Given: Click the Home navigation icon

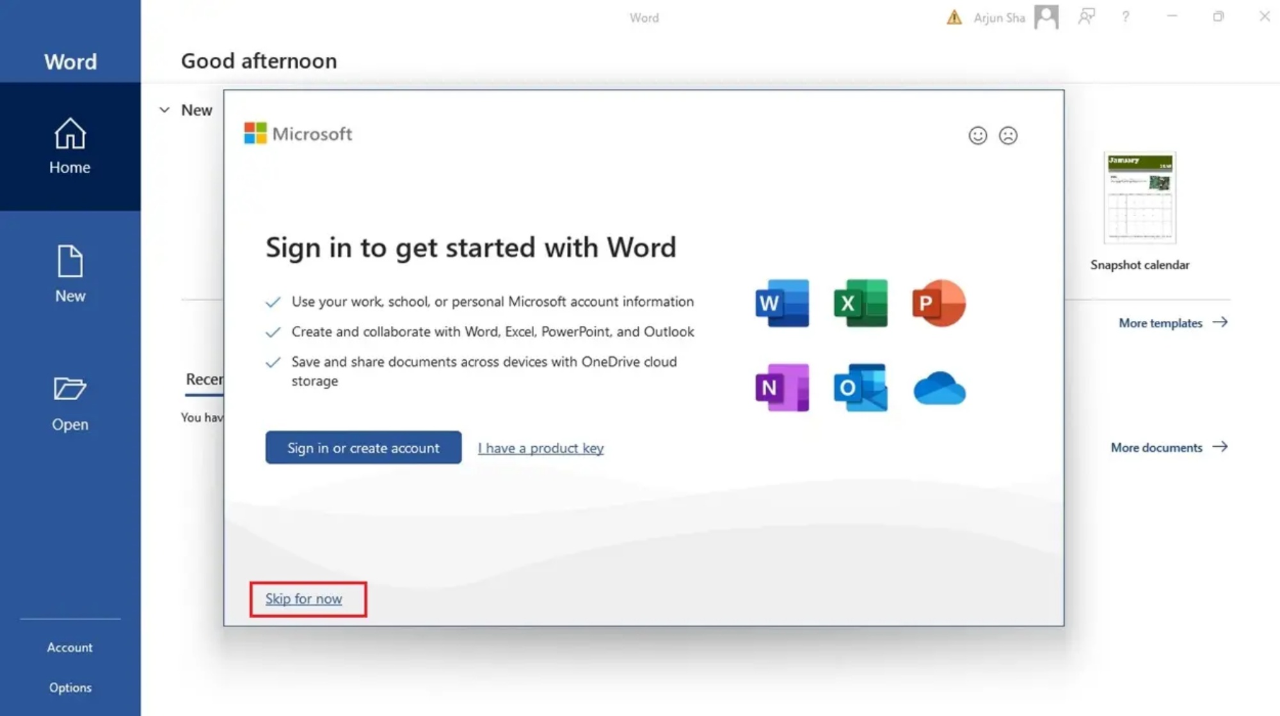Looking at the screenshot, I should pos(70,146).
